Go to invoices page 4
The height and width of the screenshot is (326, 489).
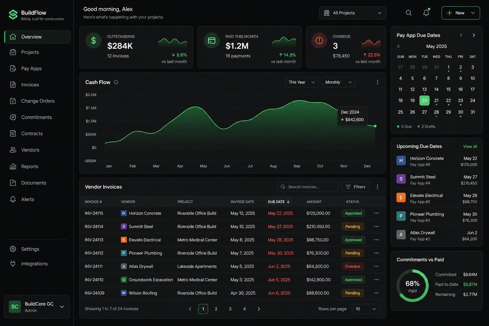point(244,309)
